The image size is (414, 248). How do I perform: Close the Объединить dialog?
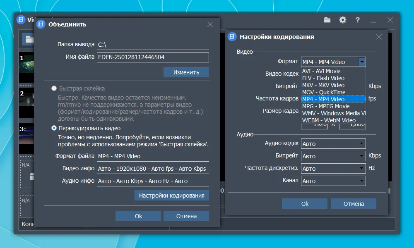point(210,24)
